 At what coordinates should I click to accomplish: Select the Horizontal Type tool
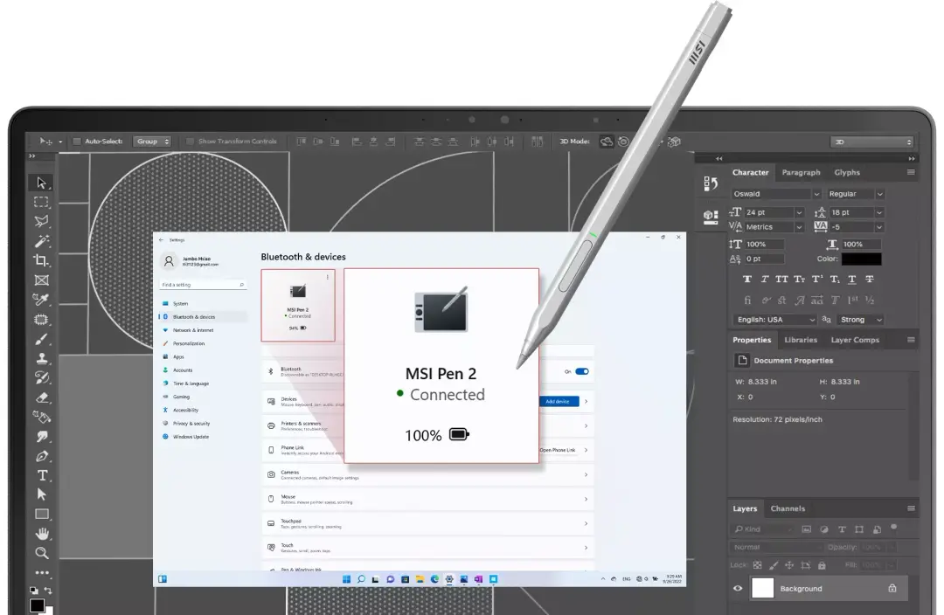[x=42, y=475]
